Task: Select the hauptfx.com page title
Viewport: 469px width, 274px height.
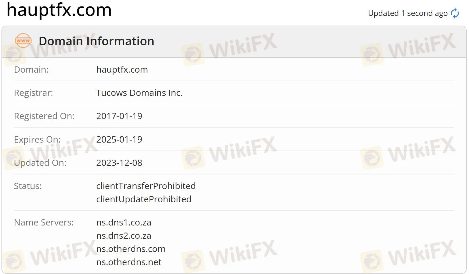Action: [58, 10]
